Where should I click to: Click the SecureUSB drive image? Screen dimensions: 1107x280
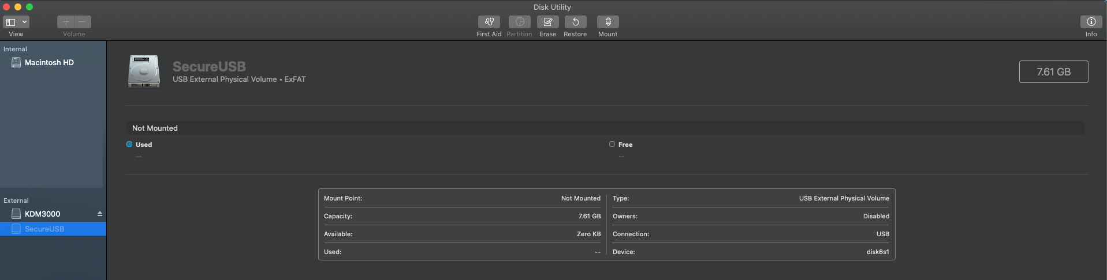(144, 72)
